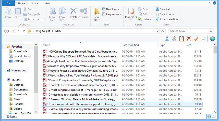
Task: Click the Rename icon in Organize
Action: click(x=83, y=11)
